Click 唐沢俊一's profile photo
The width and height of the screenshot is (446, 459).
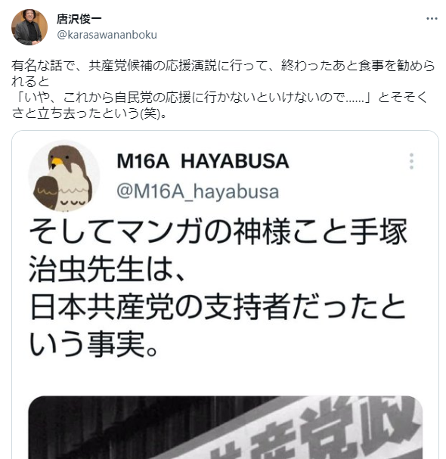[x=29, y=27]
